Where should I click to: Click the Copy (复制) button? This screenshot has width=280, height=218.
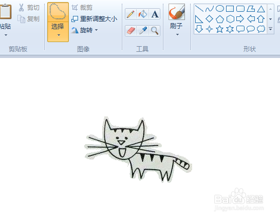tap(29, 19)
